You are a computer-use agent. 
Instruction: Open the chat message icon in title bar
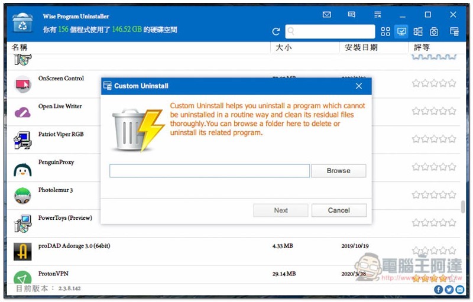(x=352, y=15)
